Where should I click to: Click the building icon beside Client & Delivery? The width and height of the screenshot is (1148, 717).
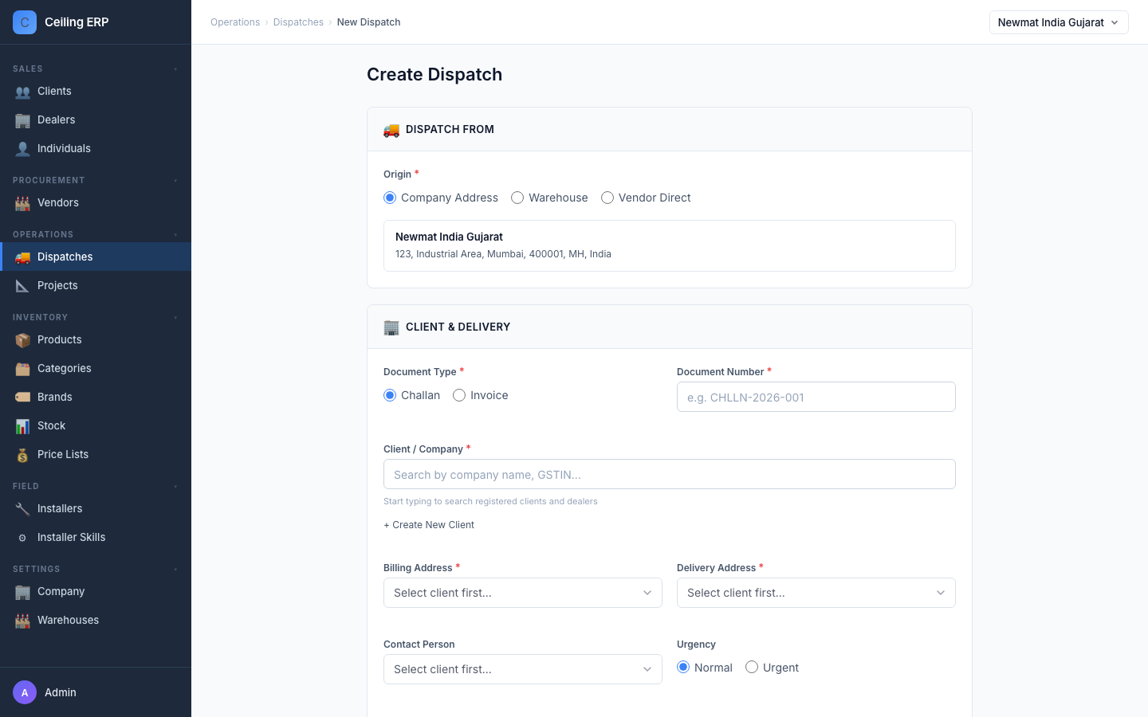tap(391, 327)
